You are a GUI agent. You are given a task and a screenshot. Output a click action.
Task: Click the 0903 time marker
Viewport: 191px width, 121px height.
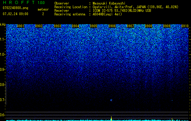tap(57, 26)
